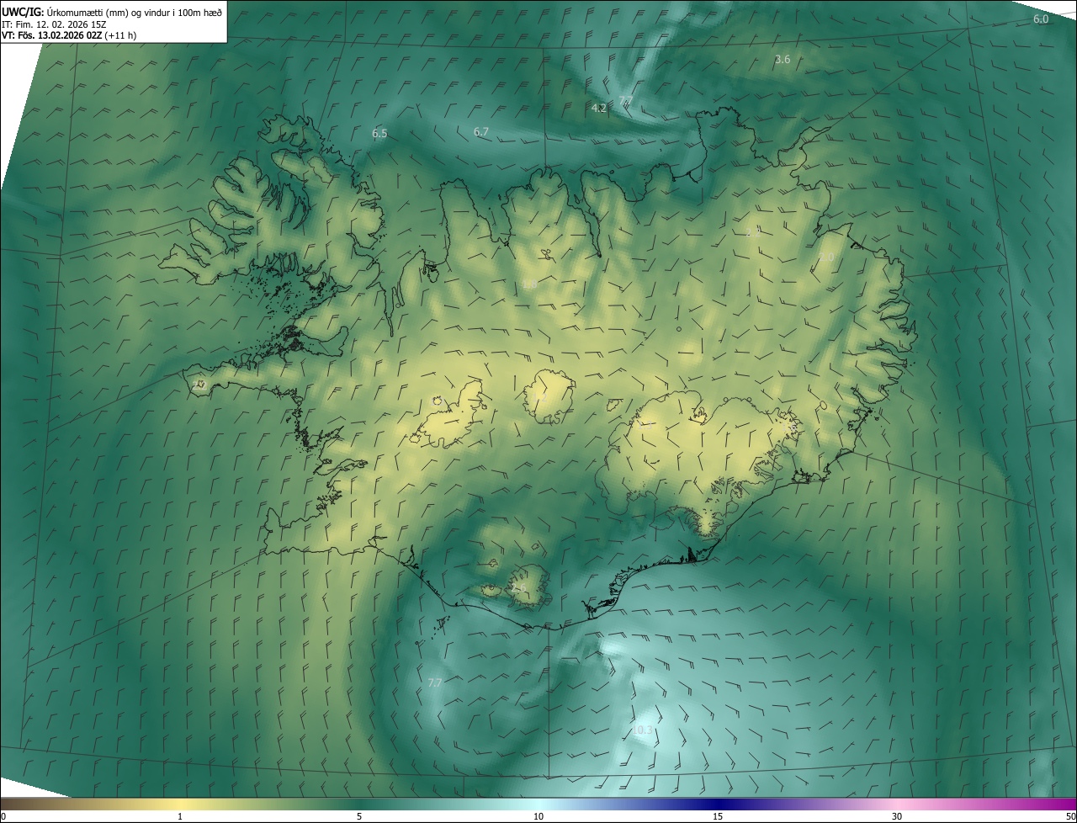
Task: Click the 2.6 label on Mýrdalsjökull glacier
Action: point(519,588)
